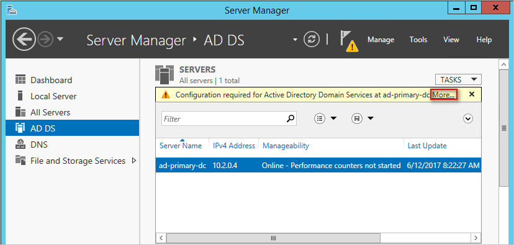Image resolution: width=514 pixels, height=245 pixels.
Task: Click the back navigation arrow
Action: [24, 40]
